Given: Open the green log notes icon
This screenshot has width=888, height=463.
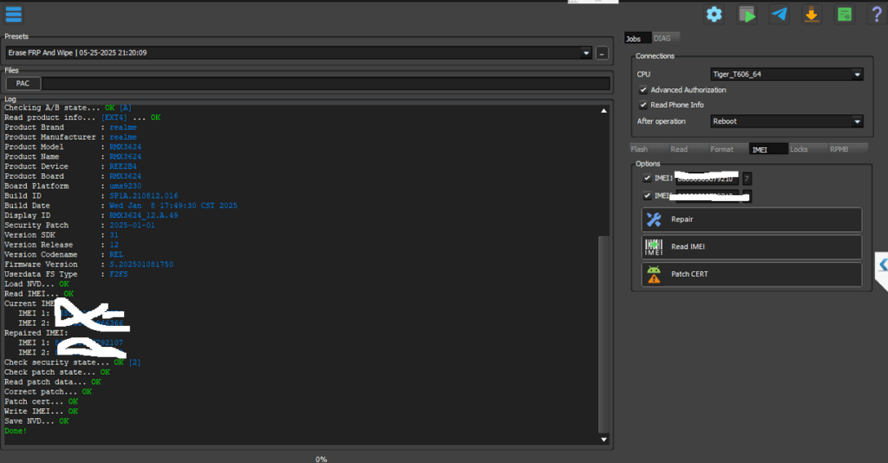Looking at the screenshot, I should tap(844, 14).
